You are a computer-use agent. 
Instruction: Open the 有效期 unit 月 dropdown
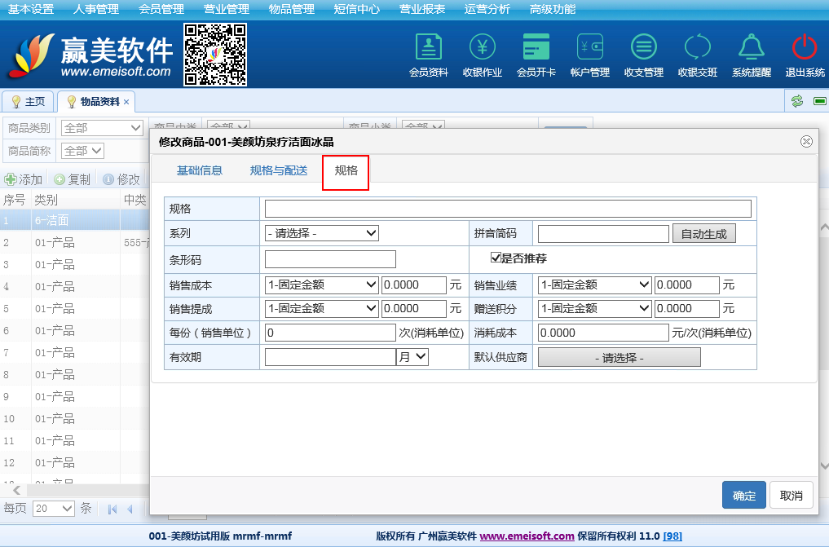click(412, 356)
